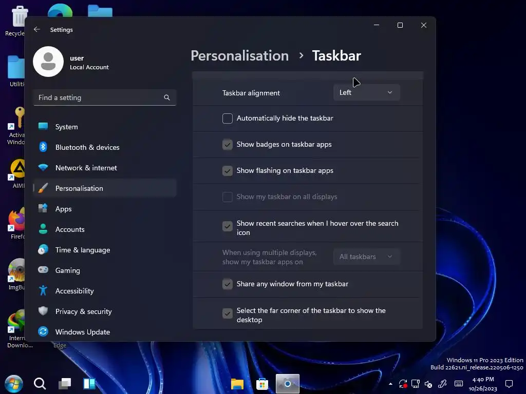
Task: Open the All taskbars dropdown
Action: (367, 257)
